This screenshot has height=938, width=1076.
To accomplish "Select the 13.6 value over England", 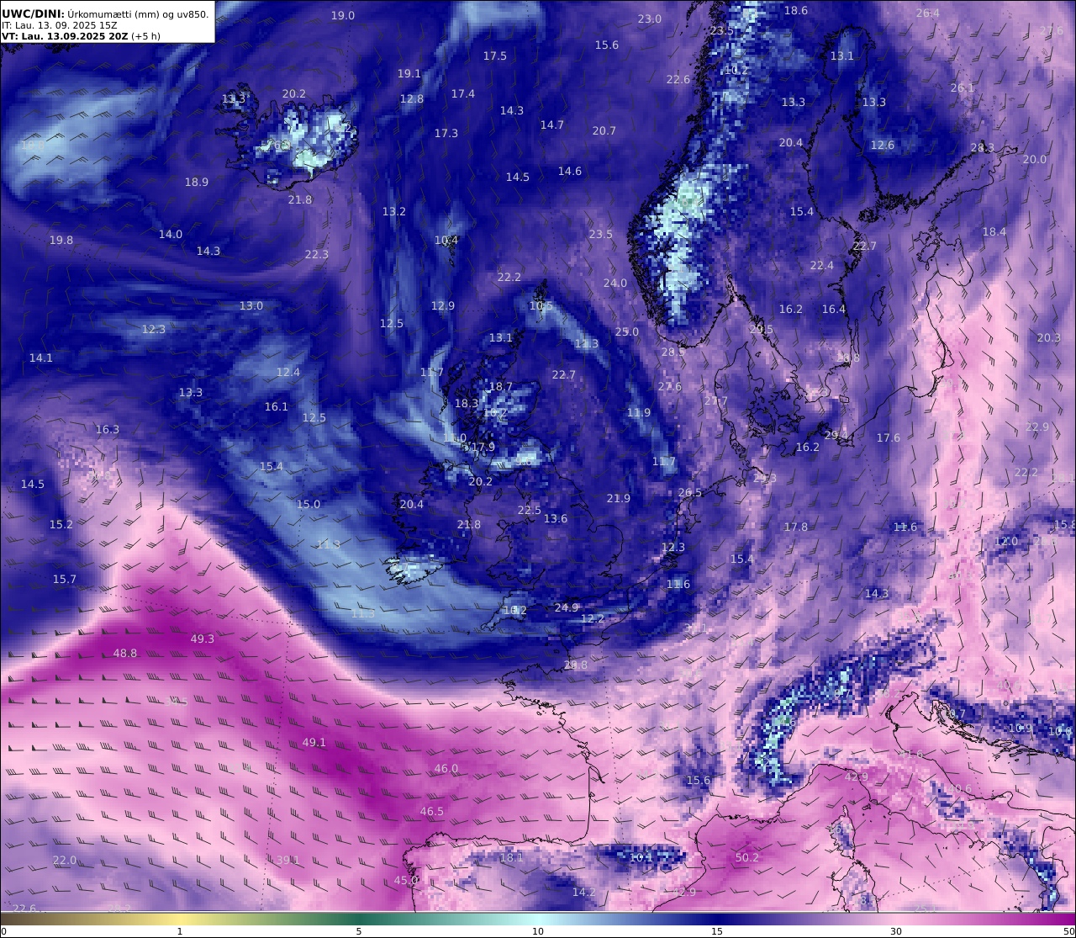I will pyautogui.click(x=555, y=519).
